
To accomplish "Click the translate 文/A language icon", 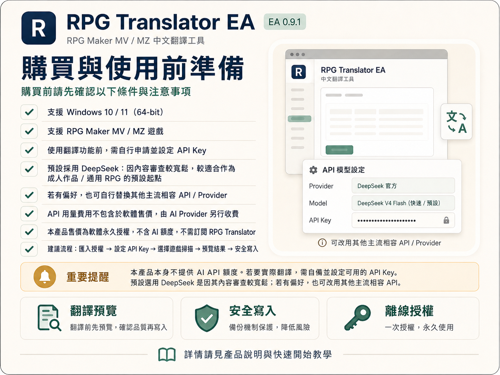I will [456, 122].
